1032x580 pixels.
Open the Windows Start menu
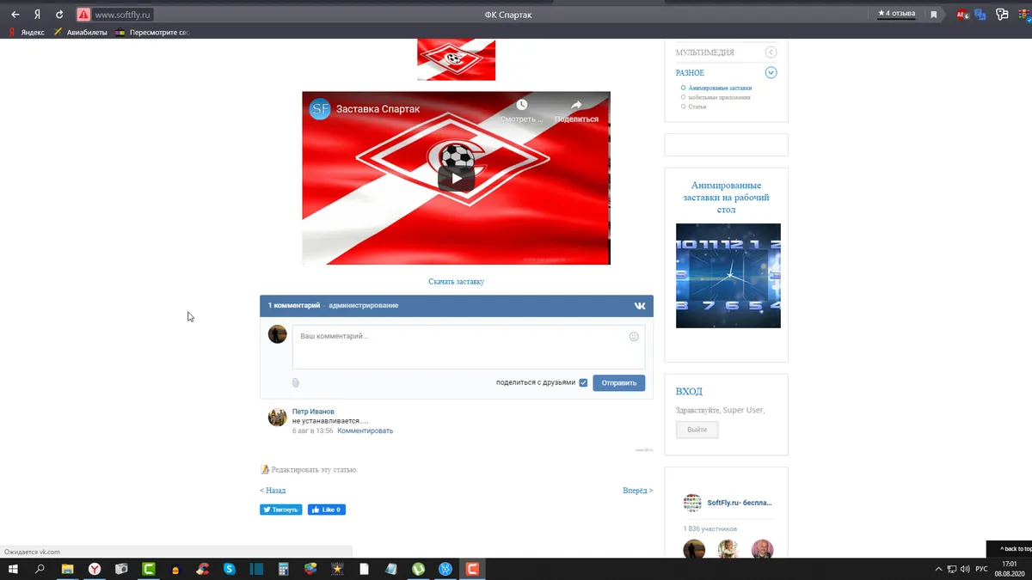14,569
